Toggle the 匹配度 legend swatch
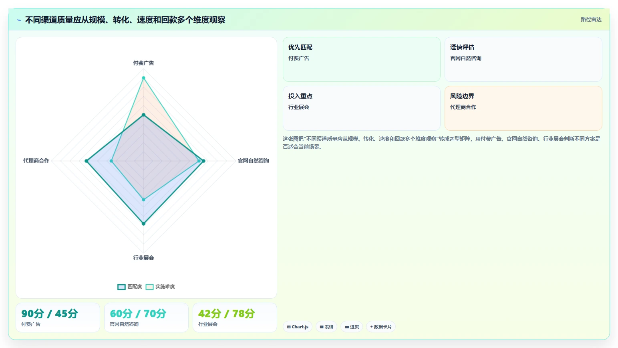Viewport: 618px width, 348px height. coord(121,287)
